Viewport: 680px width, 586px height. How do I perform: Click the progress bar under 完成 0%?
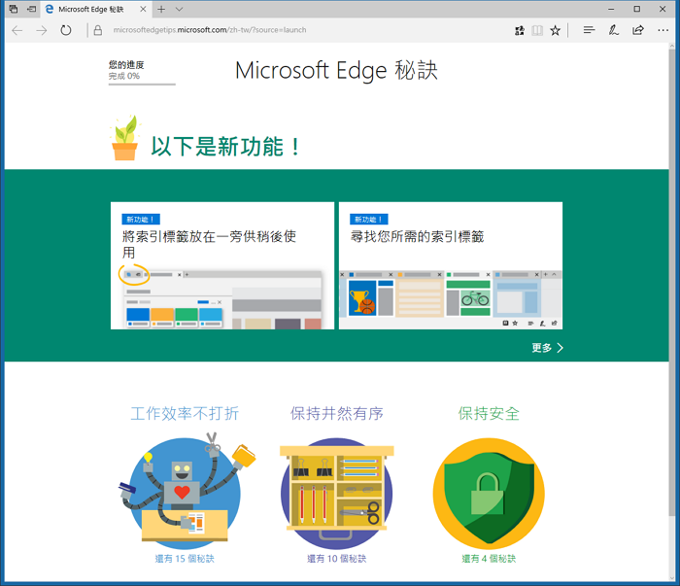(142, 85)
